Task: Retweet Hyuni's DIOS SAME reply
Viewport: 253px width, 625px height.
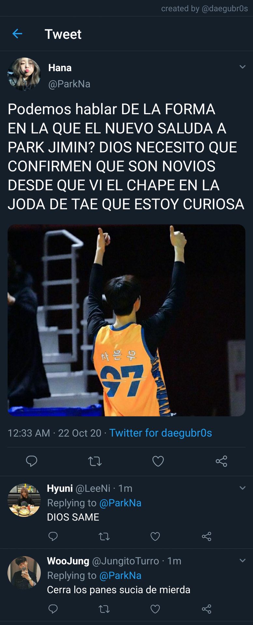Action: [x=104, y=536]
